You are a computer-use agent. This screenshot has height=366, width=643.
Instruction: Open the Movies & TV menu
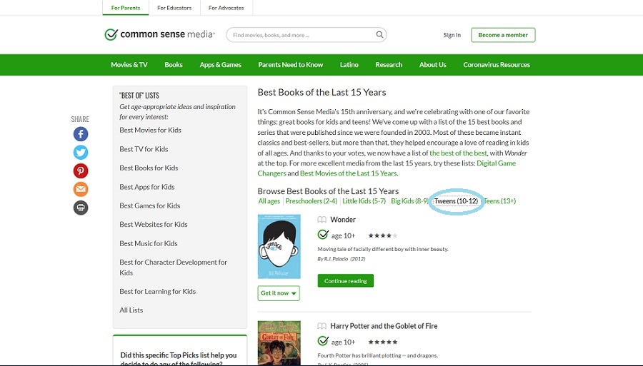129,65
